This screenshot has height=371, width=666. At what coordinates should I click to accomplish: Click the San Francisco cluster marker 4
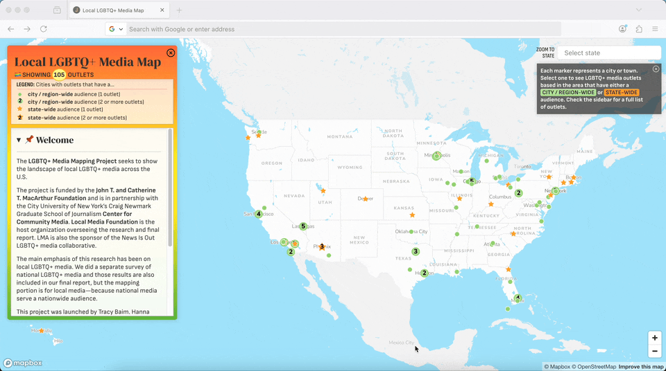click(258, 214)
